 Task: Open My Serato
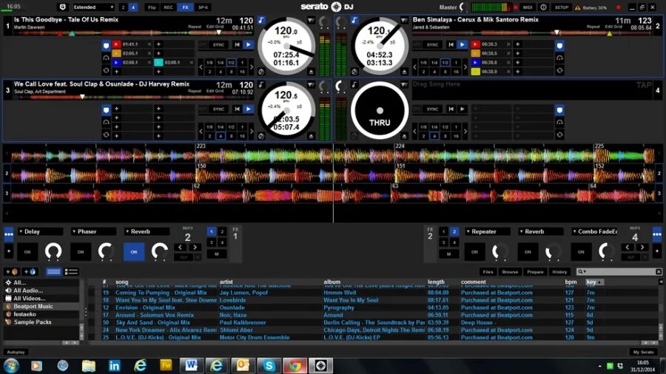click(644, 352)
